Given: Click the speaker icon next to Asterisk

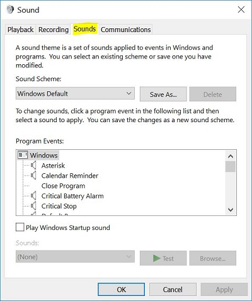Looking at the screenshot, I should (33, 166).
